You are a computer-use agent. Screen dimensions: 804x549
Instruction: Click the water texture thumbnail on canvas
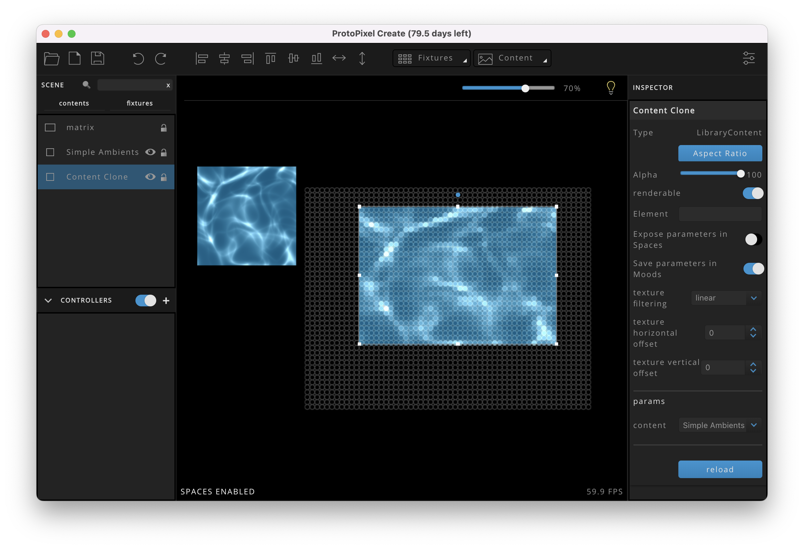(247, 216)
